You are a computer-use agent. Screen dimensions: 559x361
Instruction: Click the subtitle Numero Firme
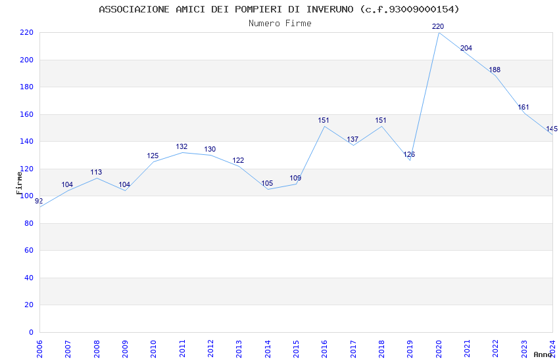280,24
